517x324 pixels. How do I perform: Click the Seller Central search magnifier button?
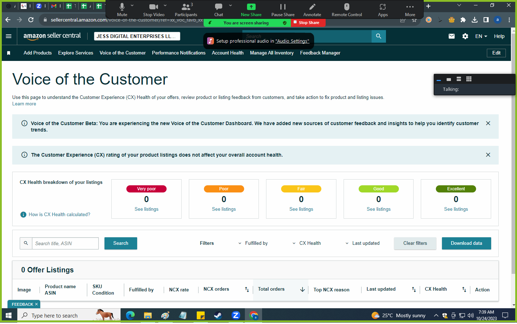379,36
